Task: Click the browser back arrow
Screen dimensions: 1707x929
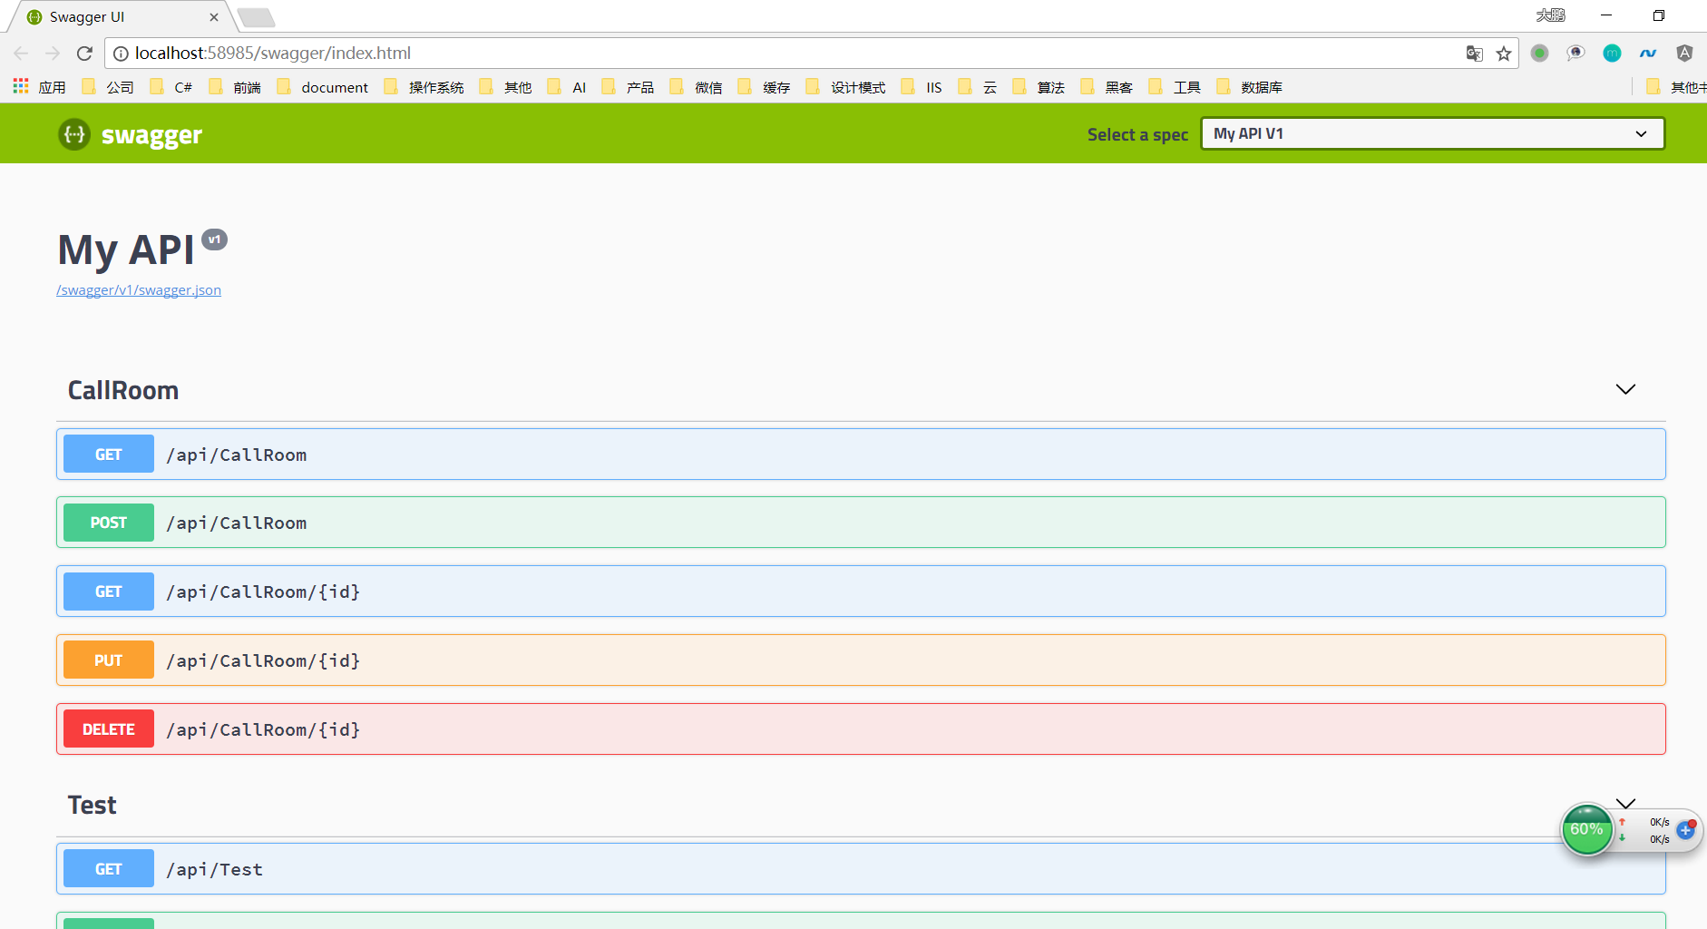Action: (x=22, y=54)
